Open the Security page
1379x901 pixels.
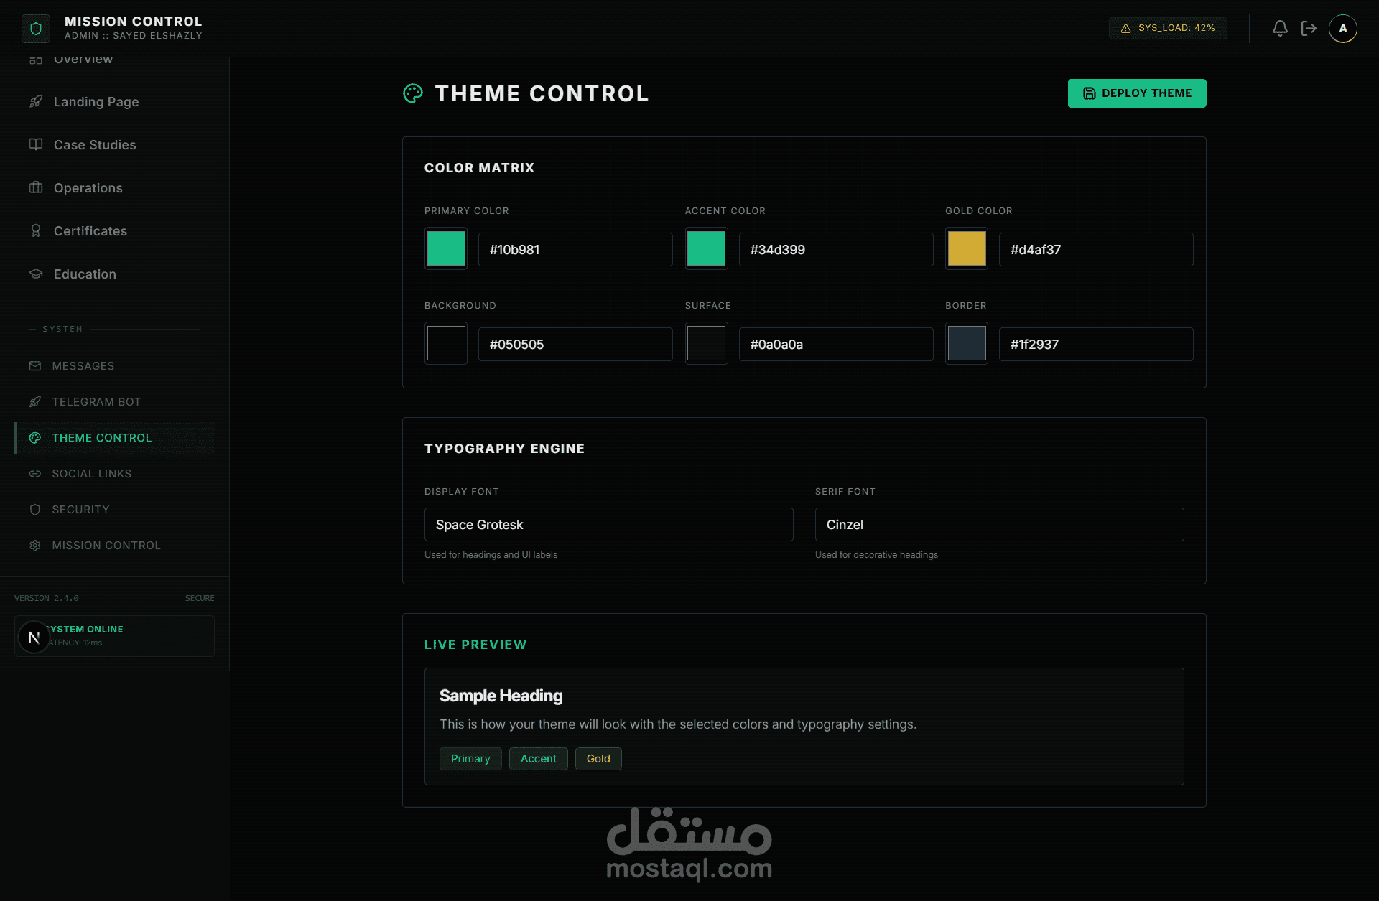pos(80,510)
